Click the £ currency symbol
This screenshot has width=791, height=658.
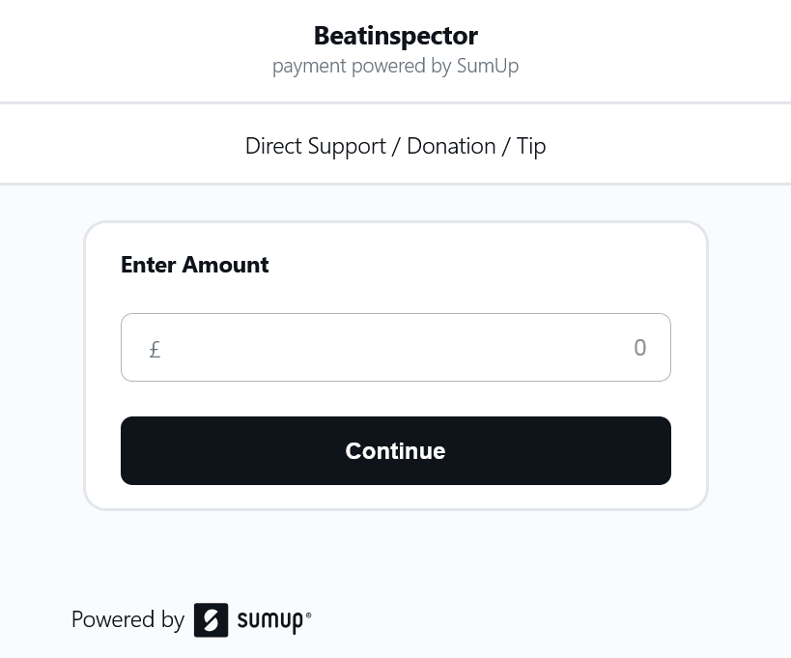click(155, 349)
